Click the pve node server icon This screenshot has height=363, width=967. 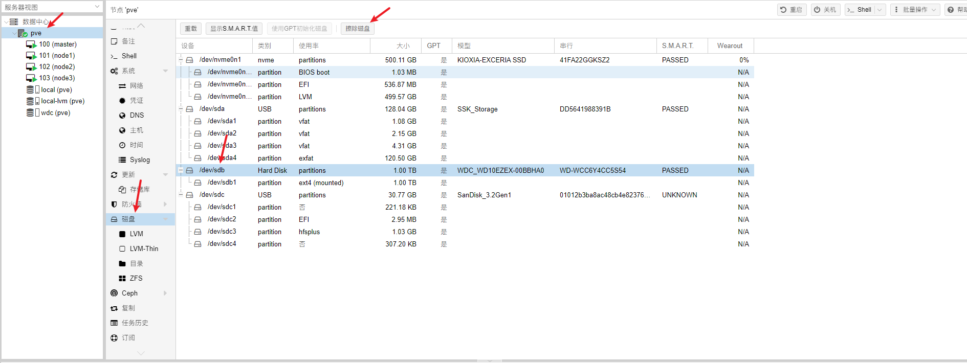pos(23,33)
